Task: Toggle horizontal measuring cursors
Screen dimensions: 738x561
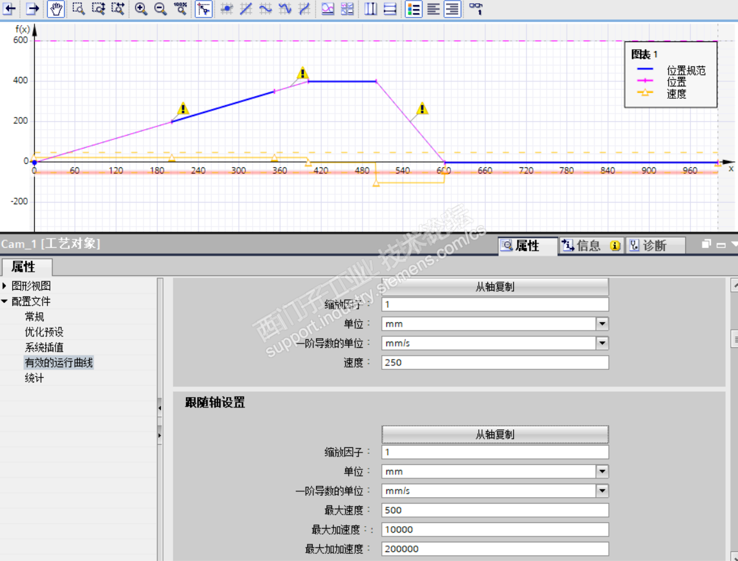Action: [x=390, y=8]
